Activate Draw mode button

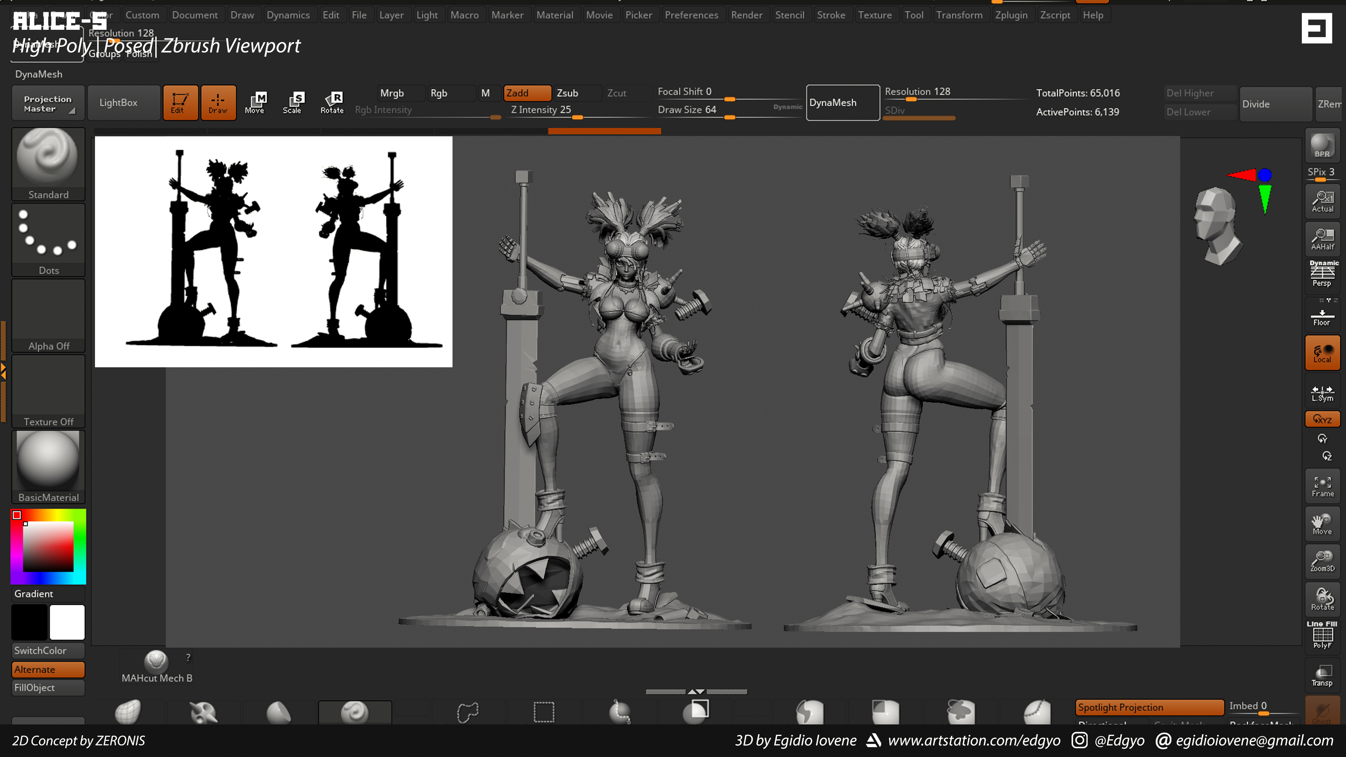pyautogui.click(x=218, y=102)
